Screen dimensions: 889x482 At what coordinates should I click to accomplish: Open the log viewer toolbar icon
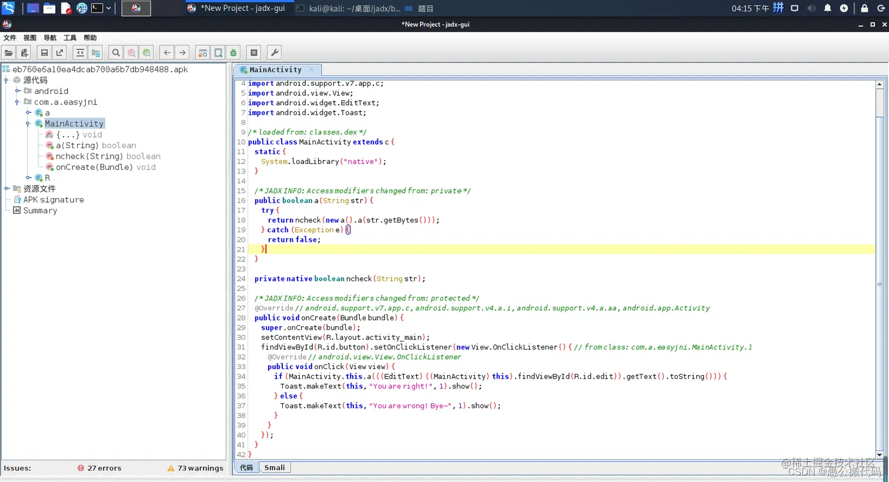pos(254,53)
